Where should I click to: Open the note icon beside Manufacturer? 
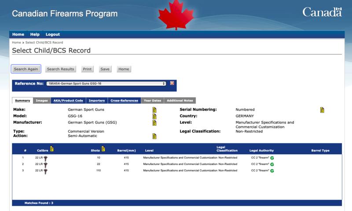pos(154,123)
